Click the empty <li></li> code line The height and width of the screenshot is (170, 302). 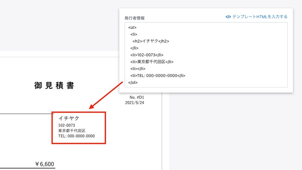click(138, 69)
